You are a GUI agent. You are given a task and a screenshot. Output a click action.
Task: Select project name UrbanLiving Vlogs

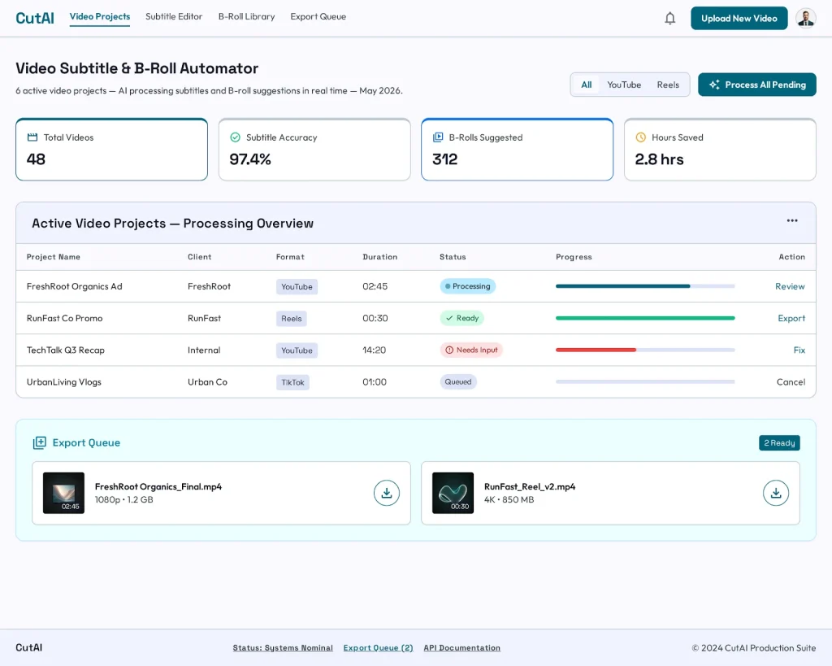point(64,382)
